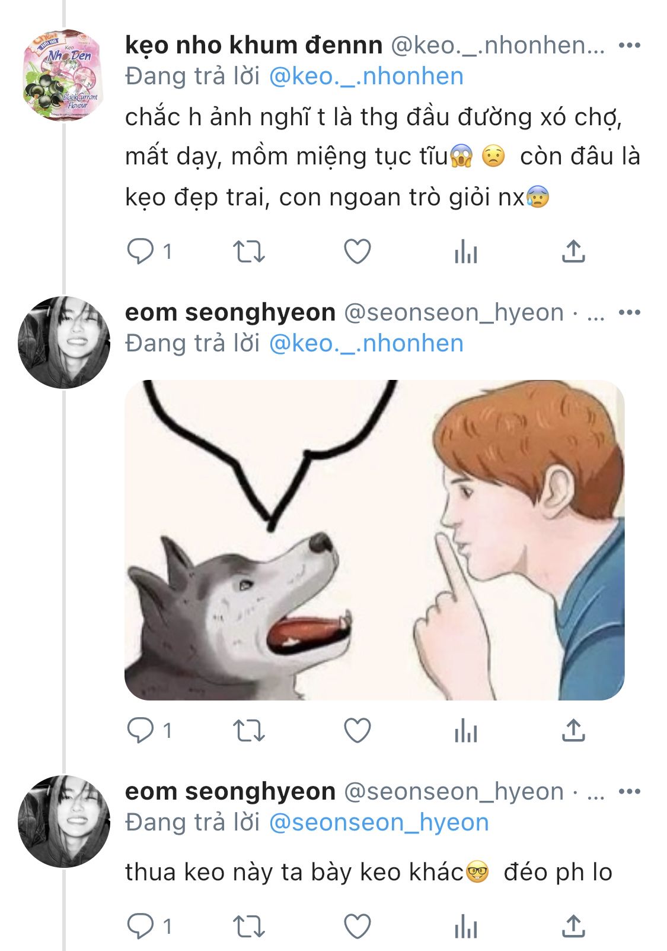
Task: Open more options on the husky meme tweet
Action: (x=629, y=312)
